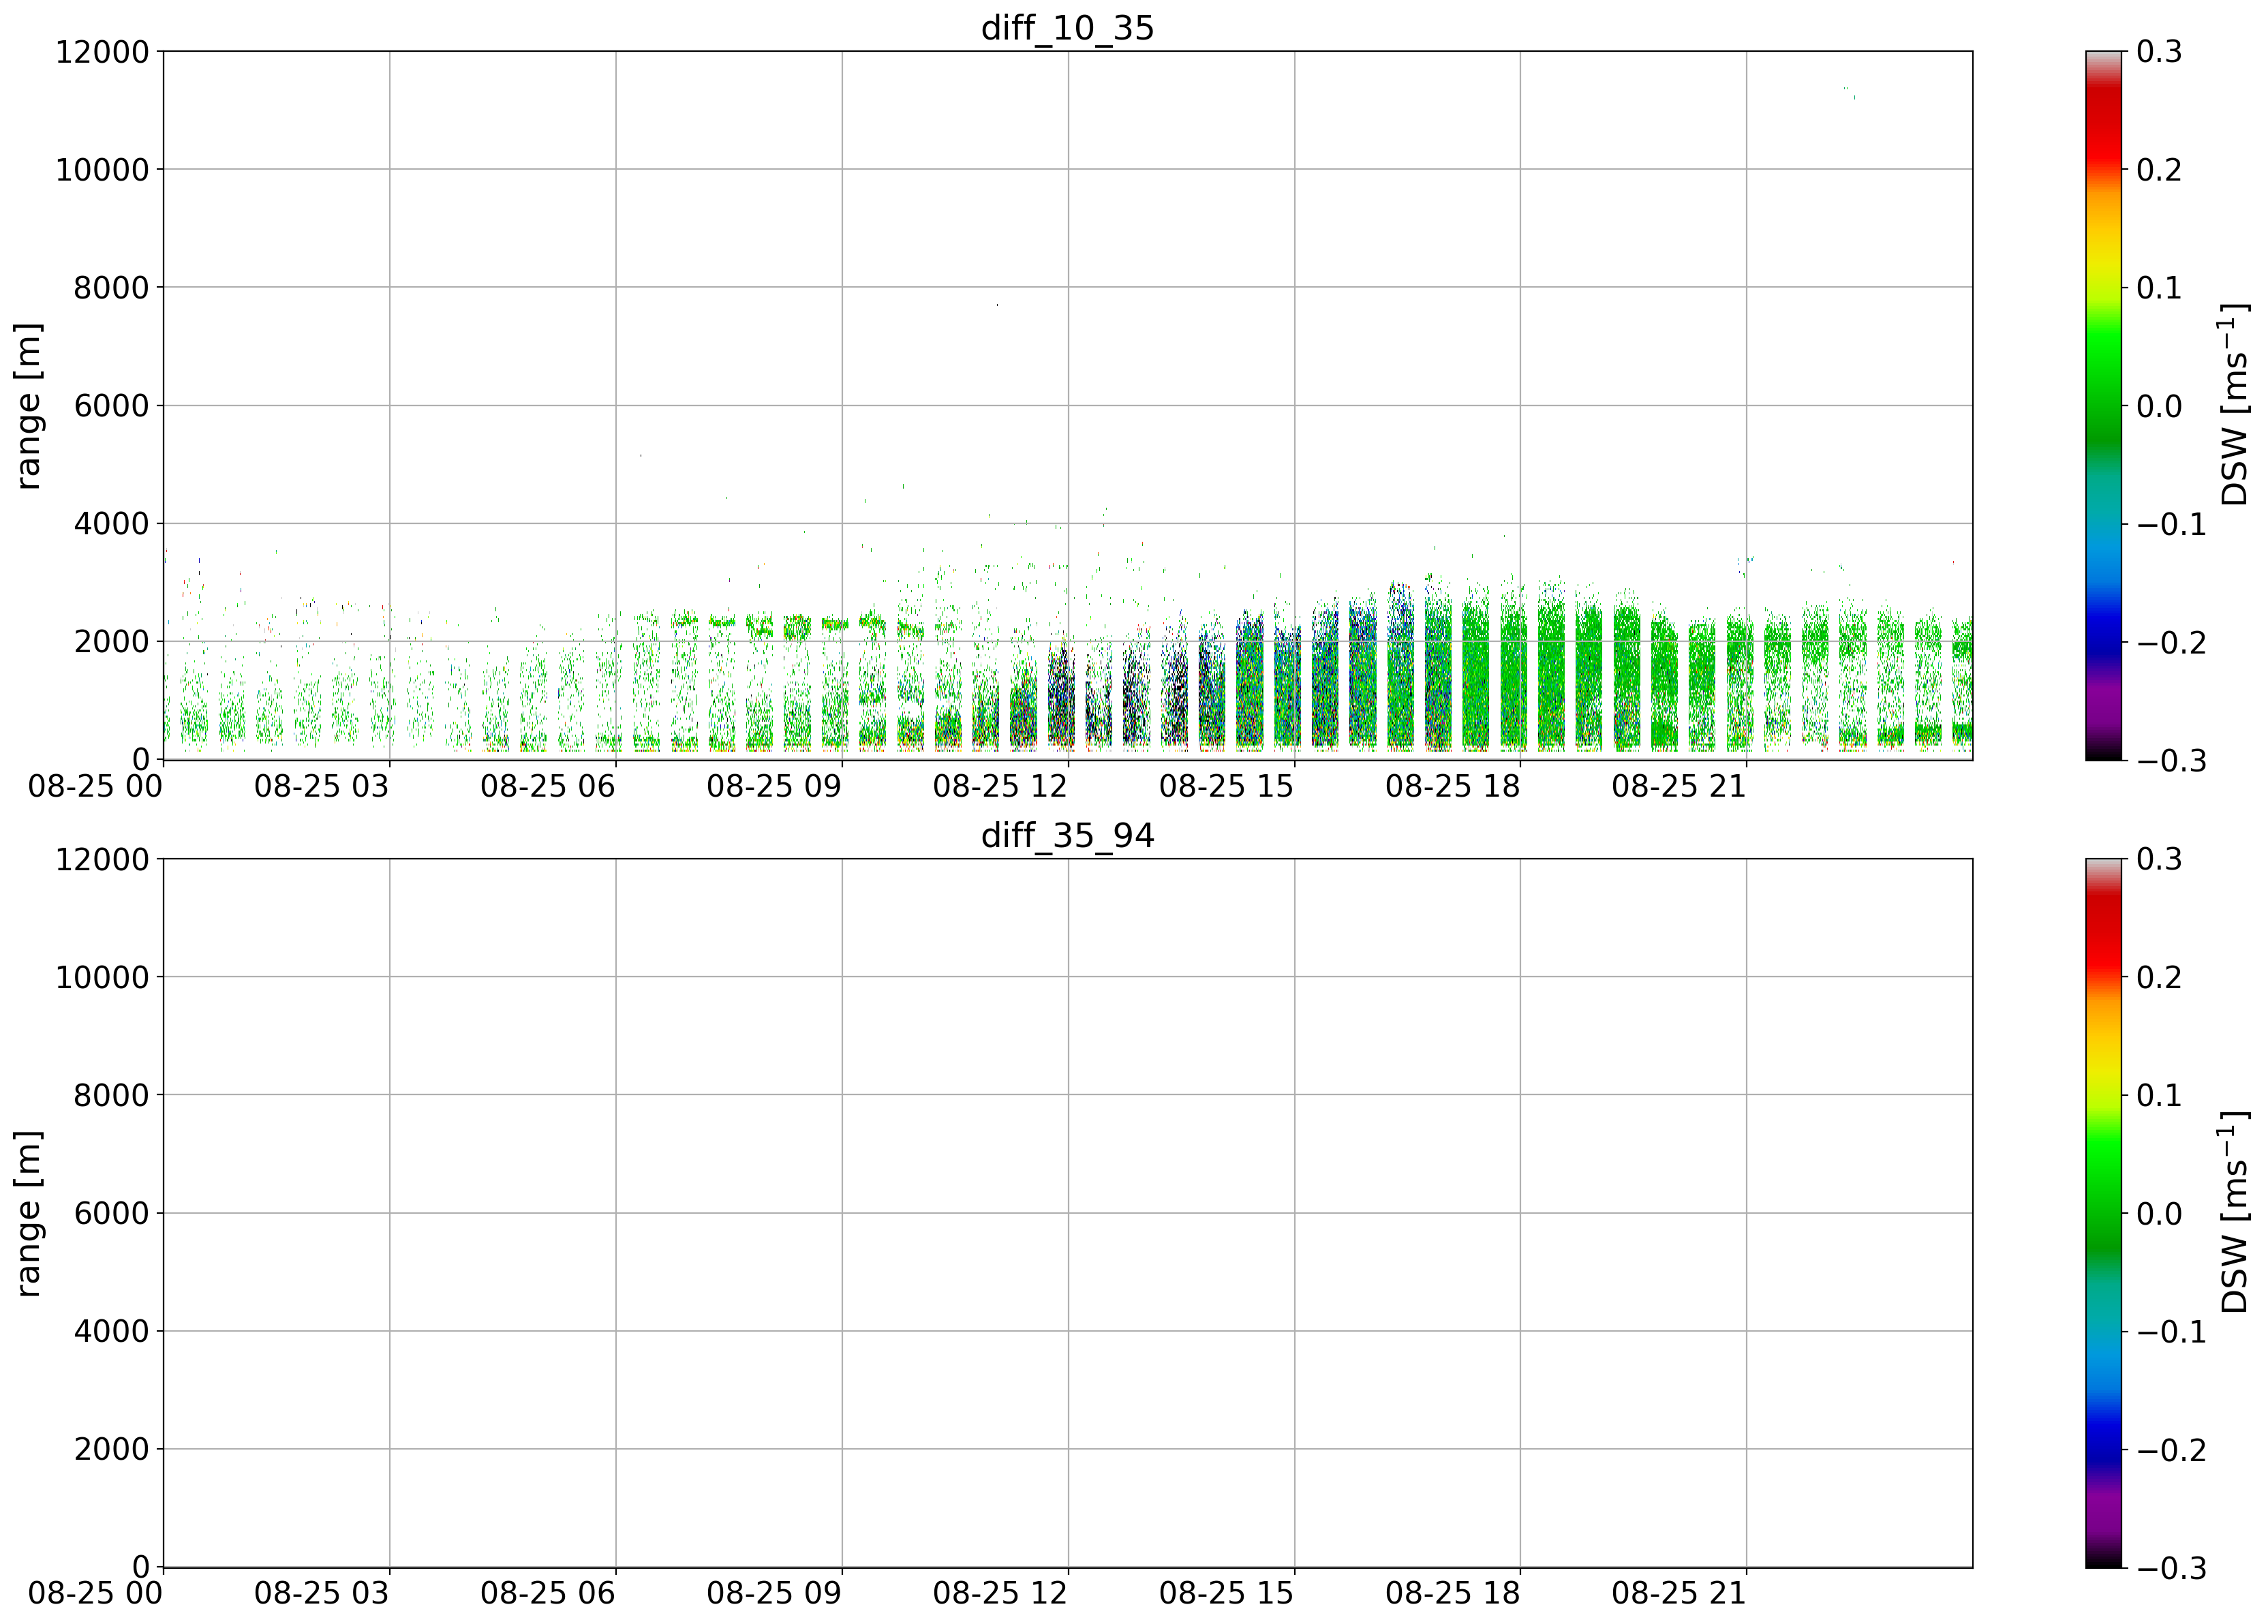2268x1624 pixels.
Task: Click the 08-25 12 time tick under diff_35_94
Action: [1000, 1593]
